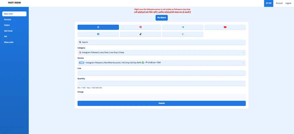Expand the Category dropdown
This screenshot has width=294, height=134.
pyautogui.click(x=161, y=53)
